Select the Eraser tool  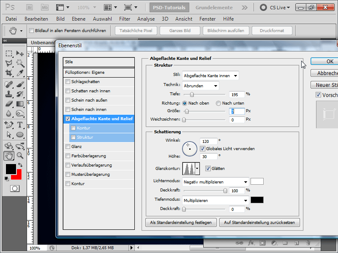pyautogui.click(x=8, y=104)
